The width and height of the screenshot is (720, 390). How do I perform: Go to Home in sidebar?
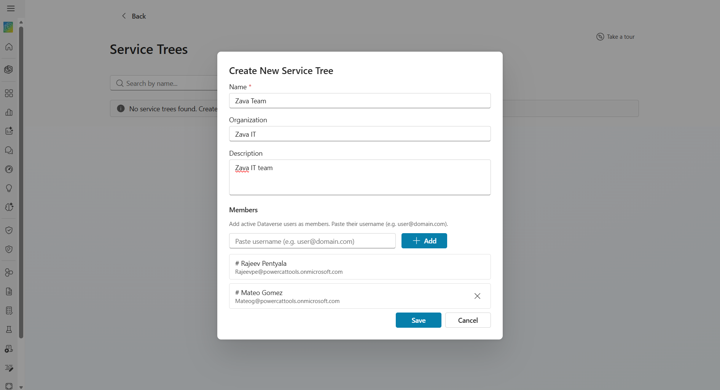9,47
